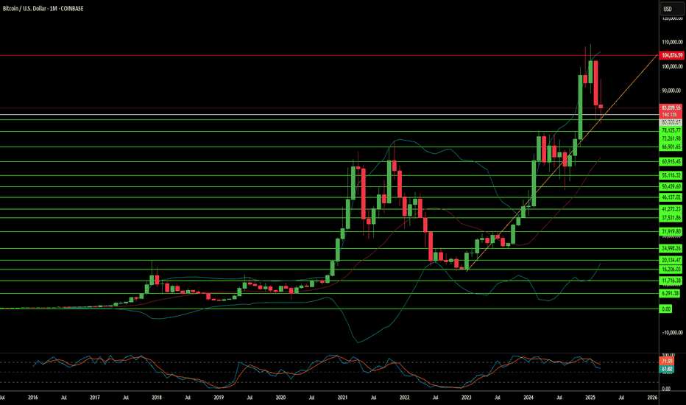Screen dimensions: 686x405
Task: Select the white horizontal price line
Action: pos(329,115)
